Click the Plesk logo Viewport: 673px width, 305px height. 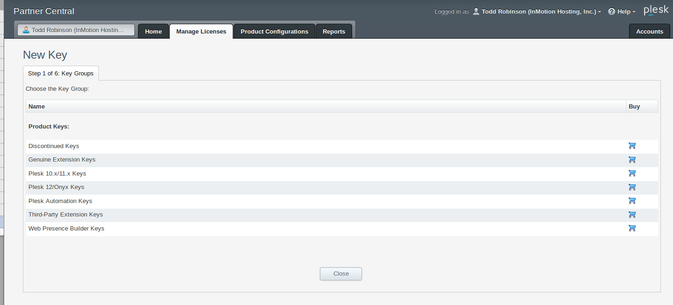pos(656,11)
